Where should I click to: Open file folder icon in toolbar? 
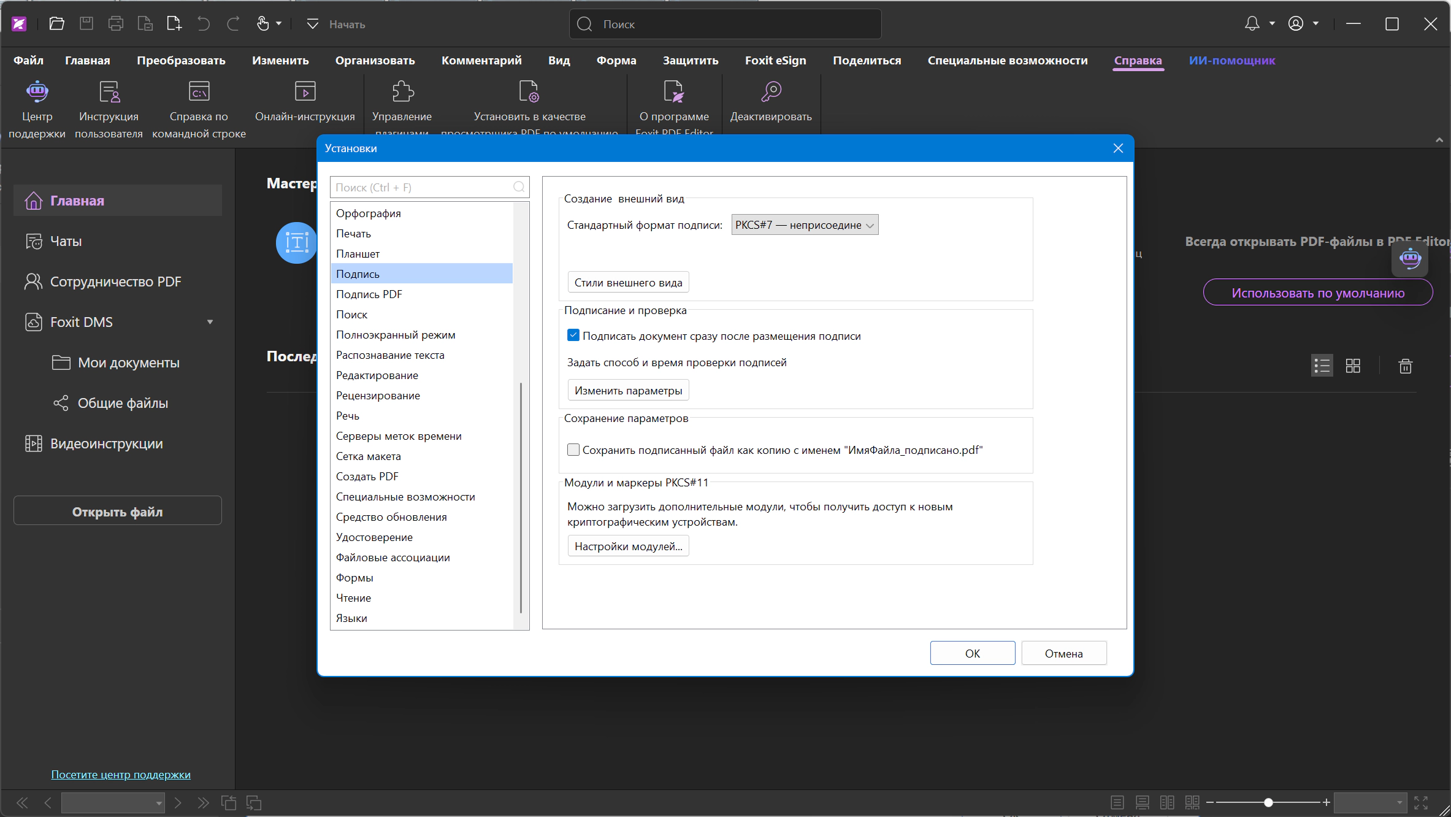tap(56, 24)
